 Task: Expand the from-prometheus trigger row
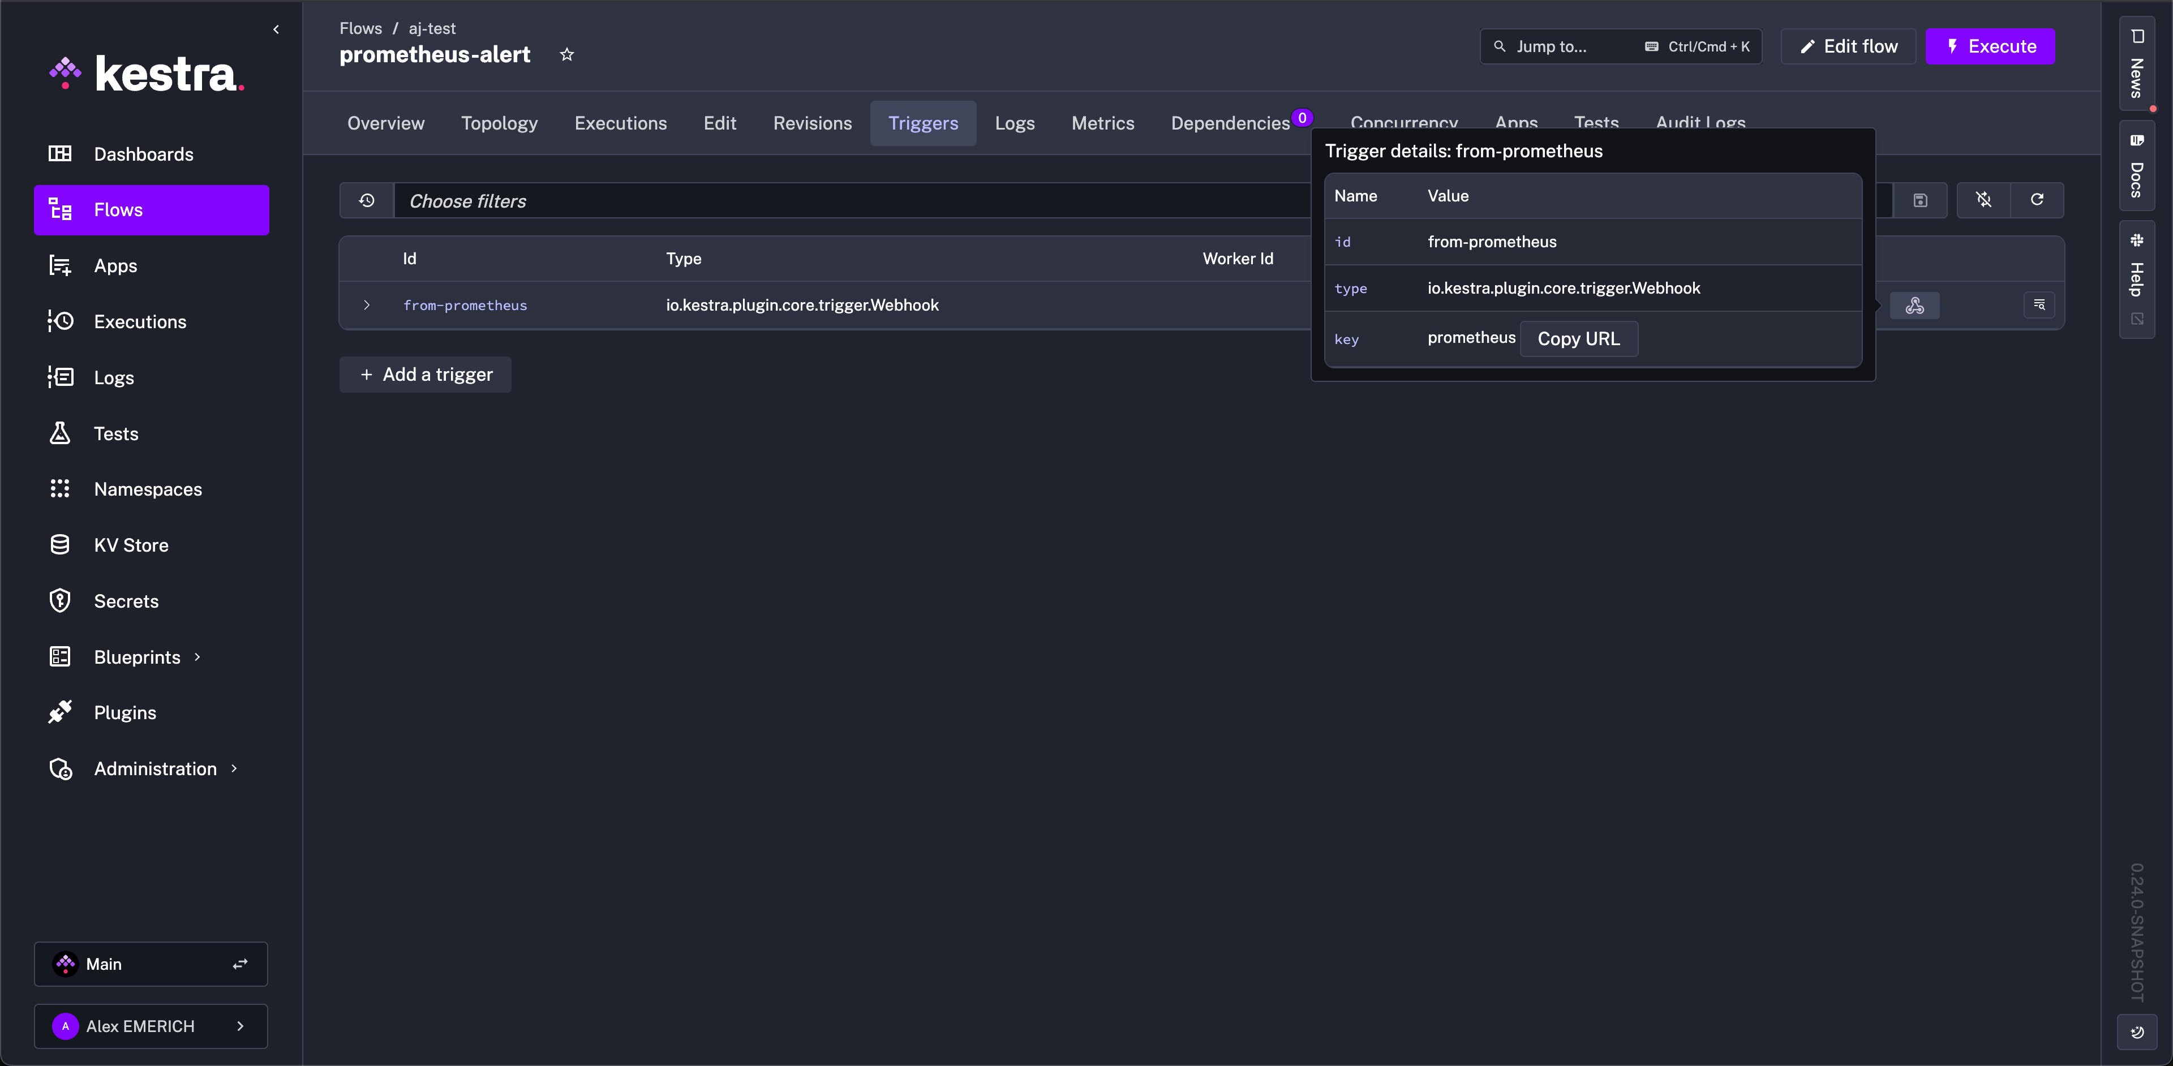pos(366,306)
